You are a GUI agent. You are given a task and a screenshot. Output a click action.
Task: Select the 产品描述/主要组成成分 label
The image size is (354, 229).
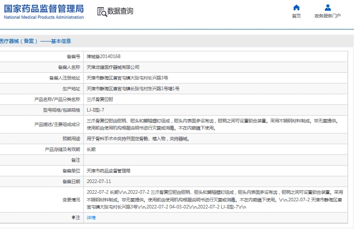(57, 124)
